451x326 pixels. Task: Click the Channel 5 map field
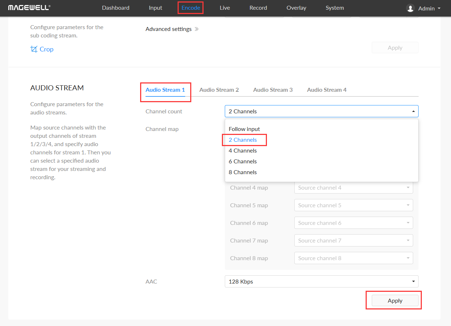click(x=353, y=205)
